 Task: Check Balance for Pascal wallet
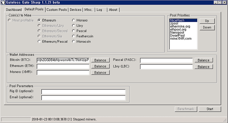point(204,60)
